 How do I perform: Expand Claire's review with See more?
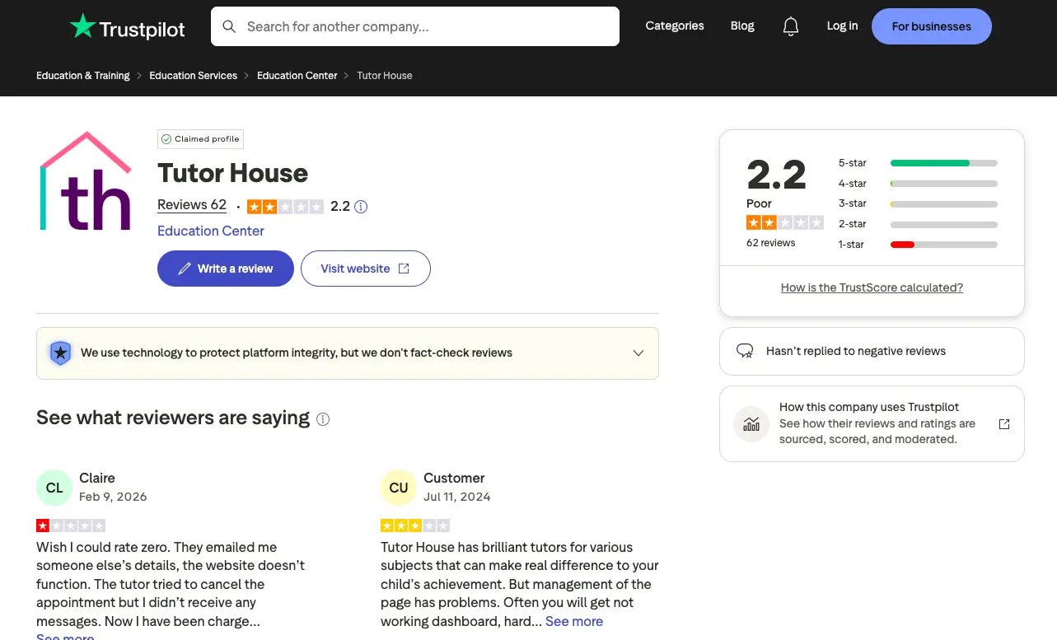click(64, 635)
